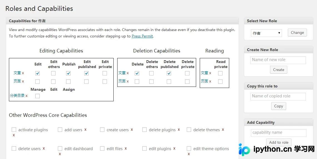Click the red x beside create users
Viewport: 317px width, 159px height.
point(132,130)
